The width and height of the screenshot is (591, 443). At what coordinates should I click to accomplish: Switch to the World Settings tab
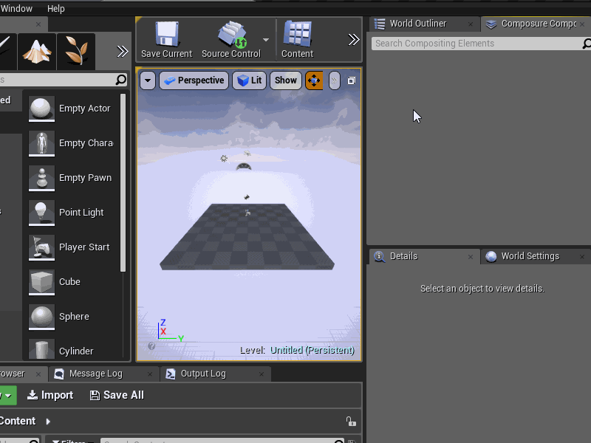[x=529, y=256]
